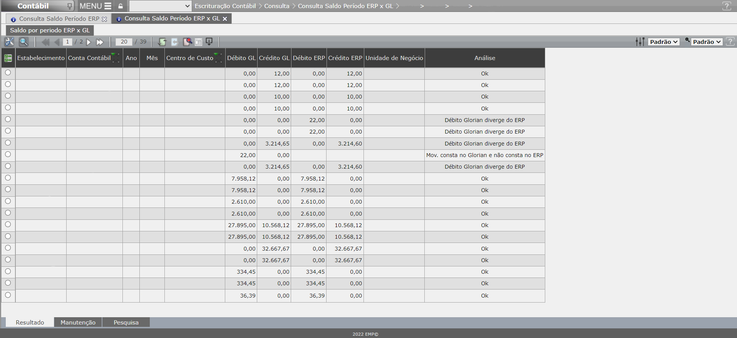Open the MENU button
Screen dimensions: 737x338
[95, 6]
